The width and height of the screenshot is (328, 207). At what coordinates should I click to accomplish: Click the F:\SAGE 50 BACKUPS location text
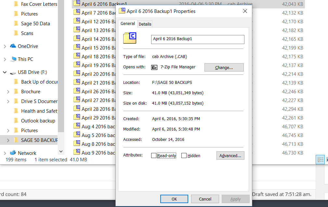tap(172, 83)
